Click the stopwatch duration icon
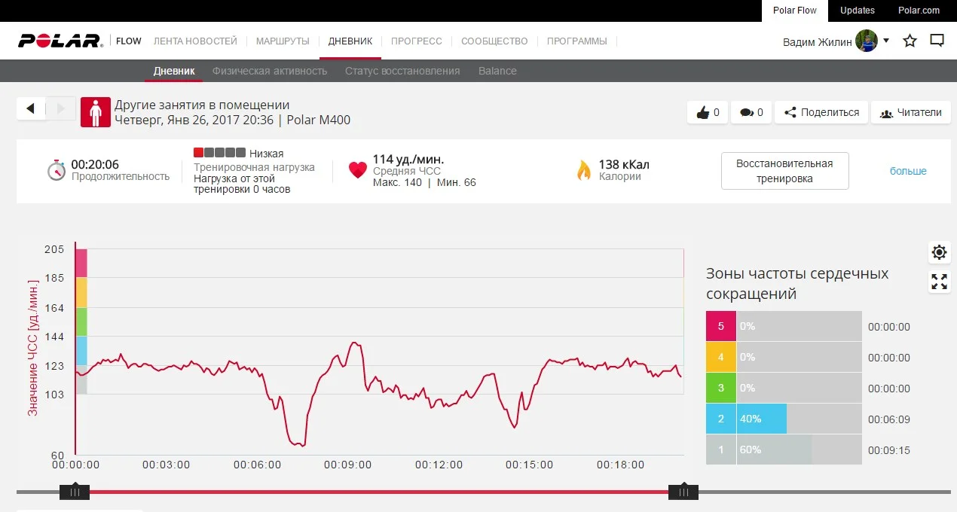Image resolution: width=957 pixels, height=512 pixels. [57, 170]
